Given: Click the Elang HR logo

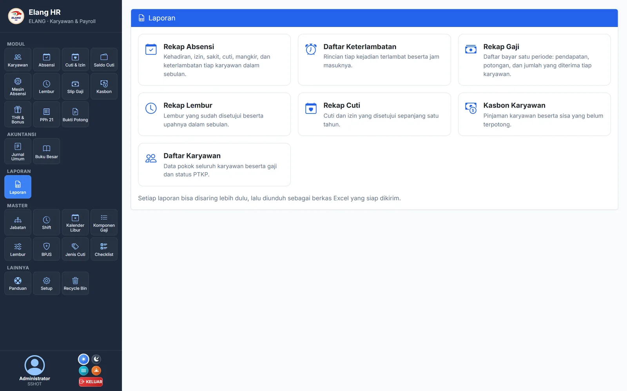Looking at the screenshot, I should point(16,16).
